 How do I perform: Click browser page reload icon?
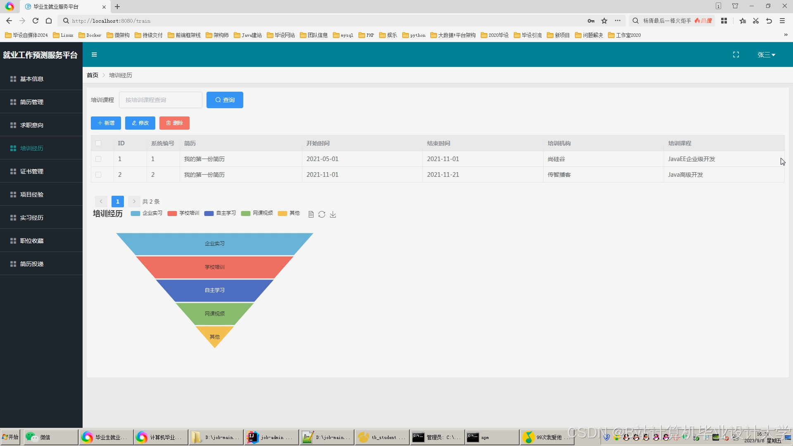pyautogui.click(x=36, y=21)
